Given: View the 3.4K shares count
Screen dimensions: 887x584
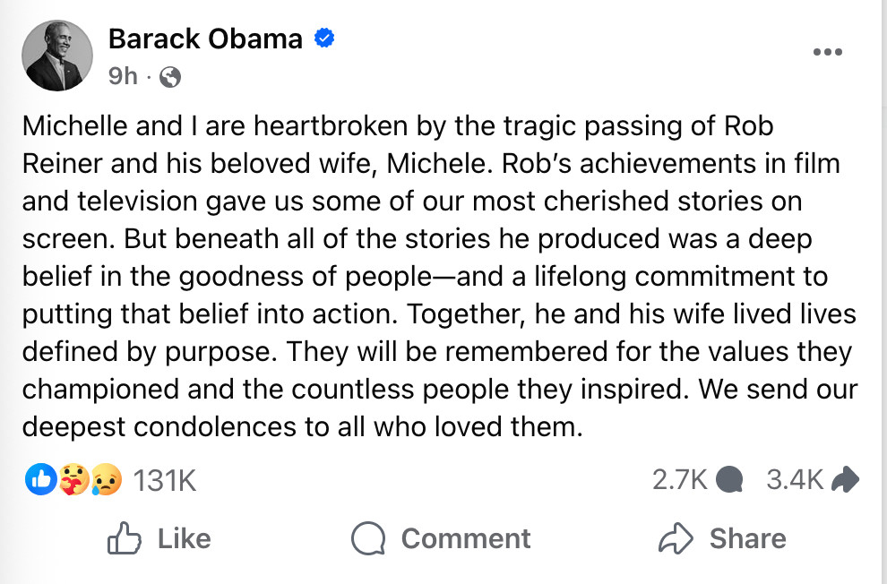Looking at the screenshot, I should tap(794, 481).
